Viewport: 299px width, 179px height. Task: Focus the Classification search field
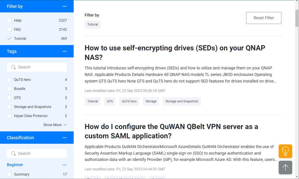tap(37, 154)
